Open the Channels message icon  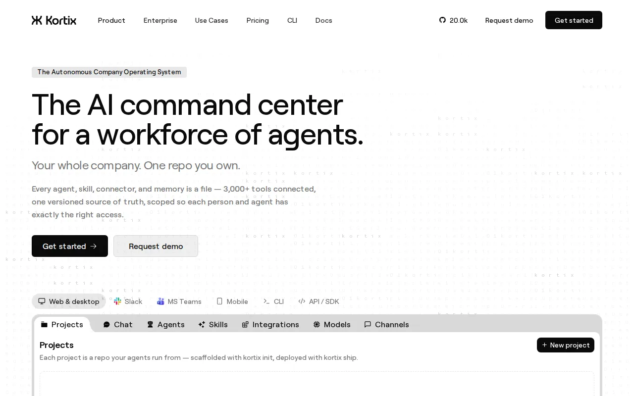pyautogui.click(x=368, y=325)
